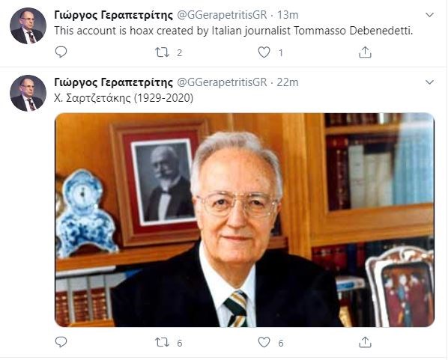Open the 22m timestamp link
Screen dimensions: 448x360
pyautogui.click(x=288, y=82)
